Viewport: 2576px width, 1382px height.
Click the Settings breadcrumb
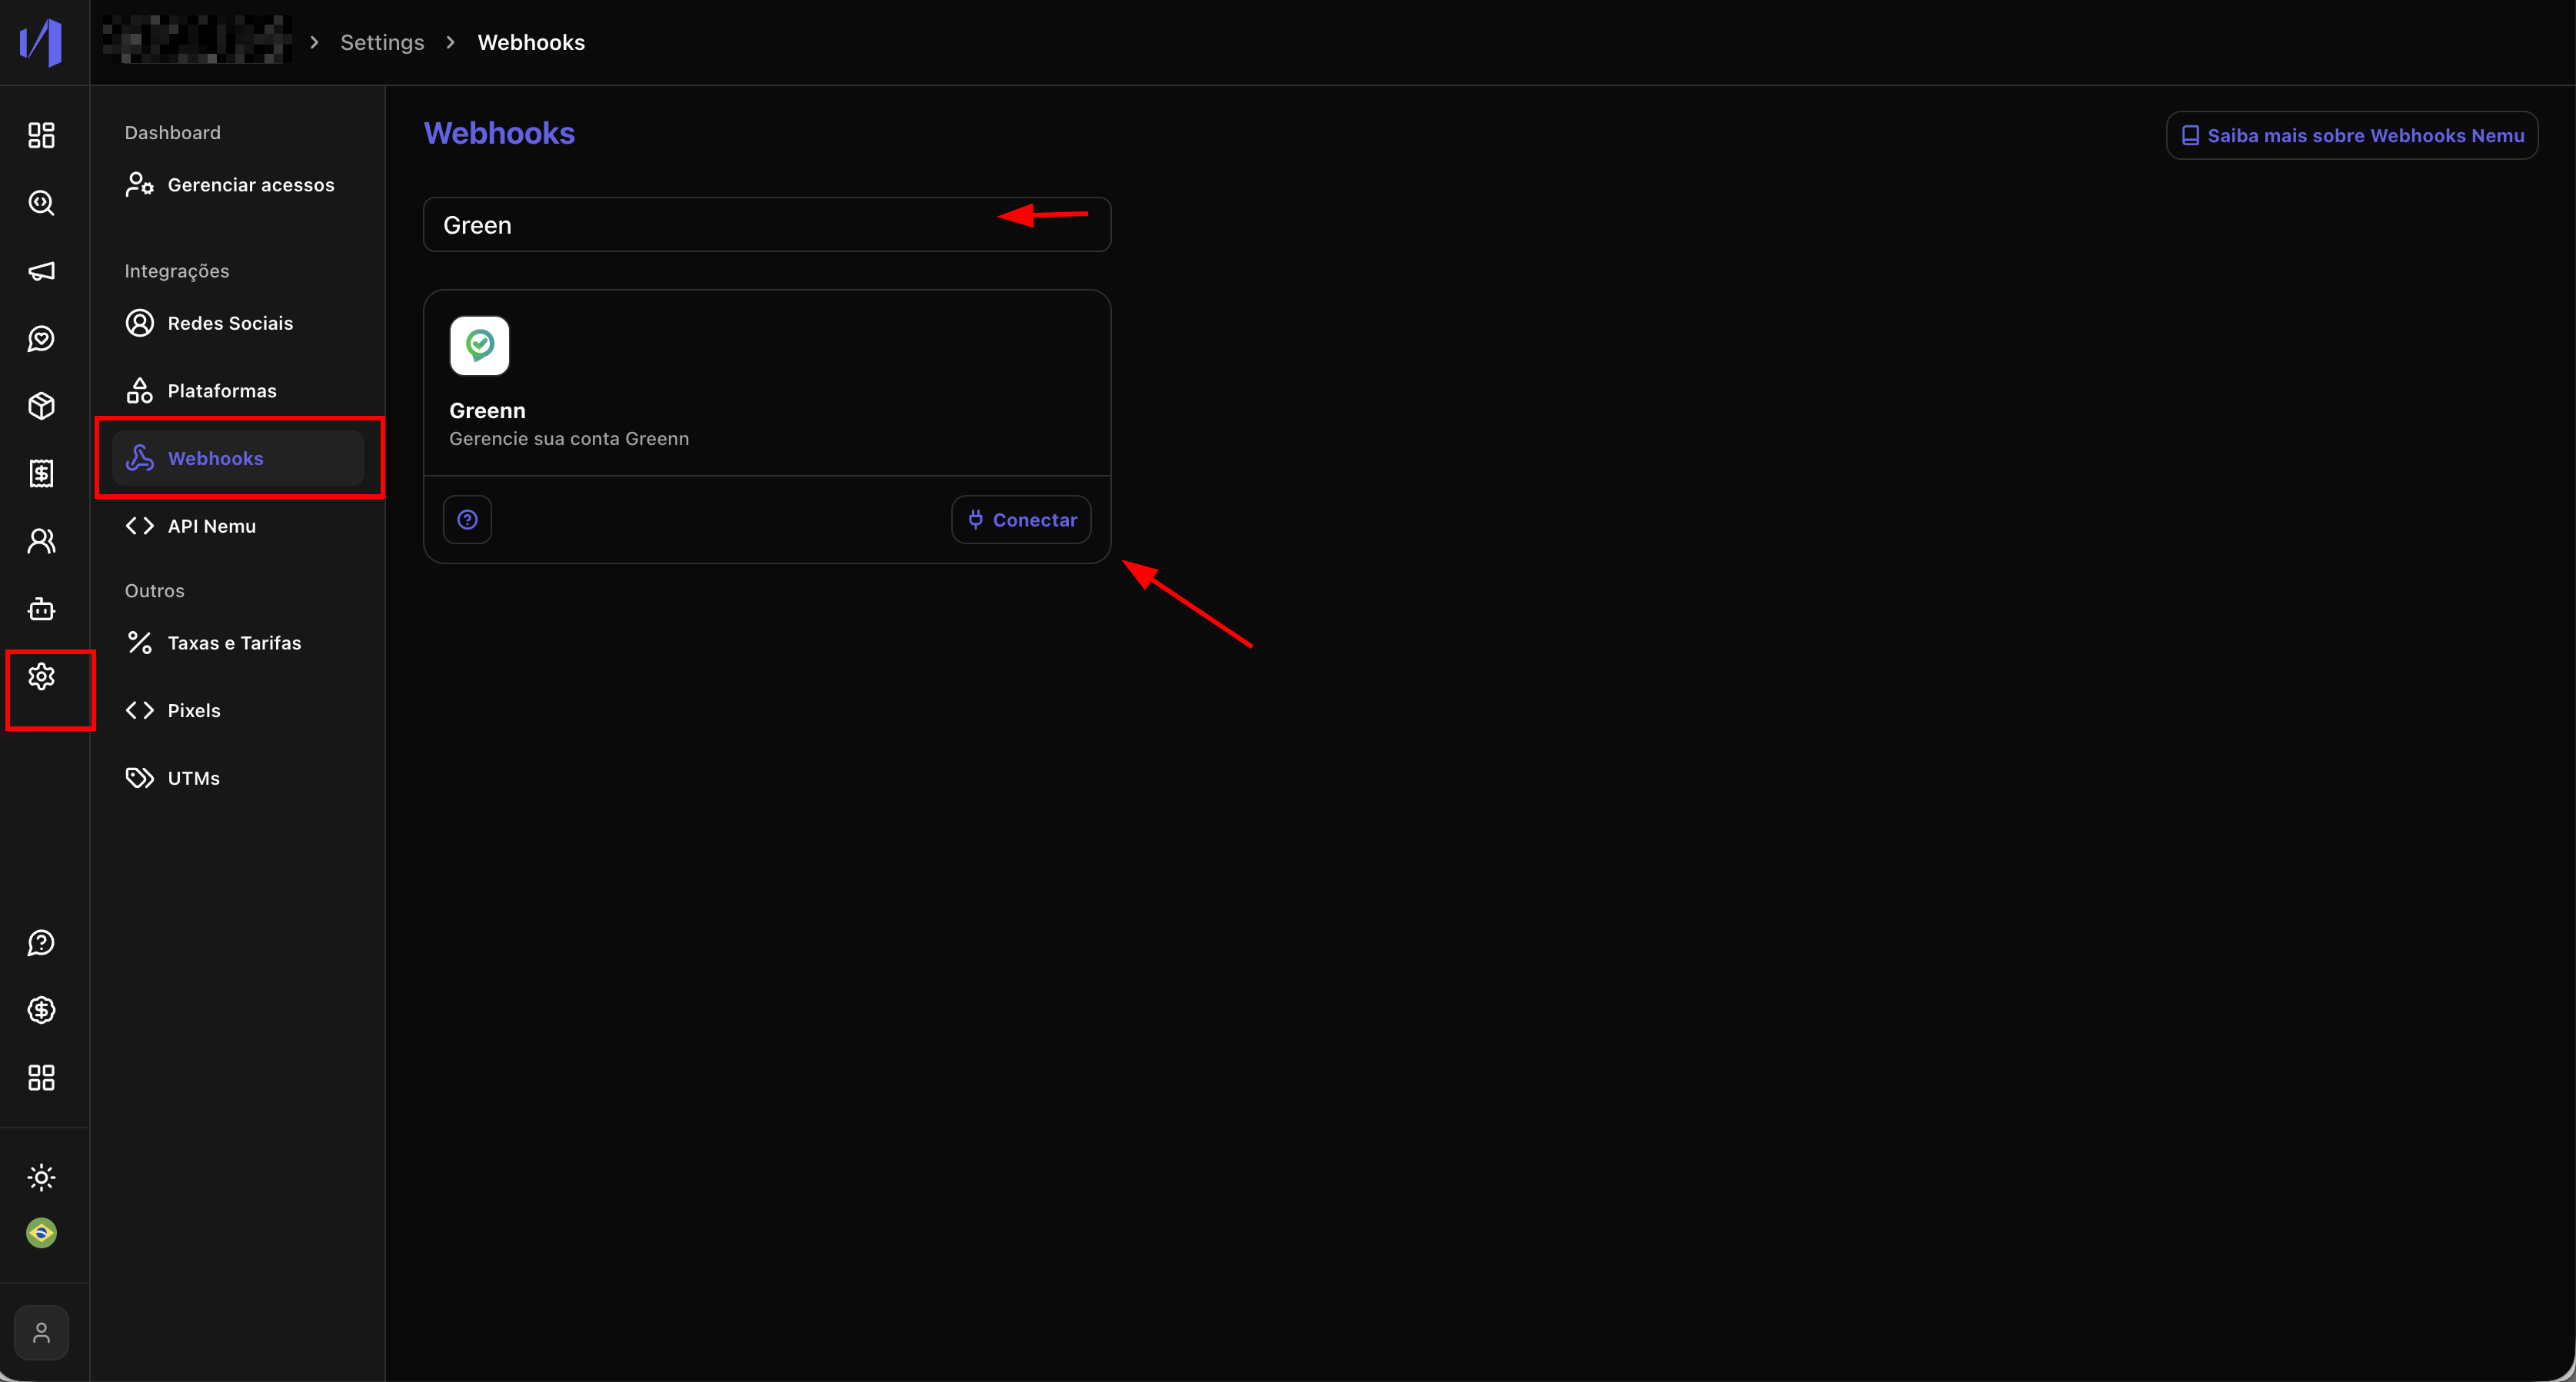coord(382,42)
